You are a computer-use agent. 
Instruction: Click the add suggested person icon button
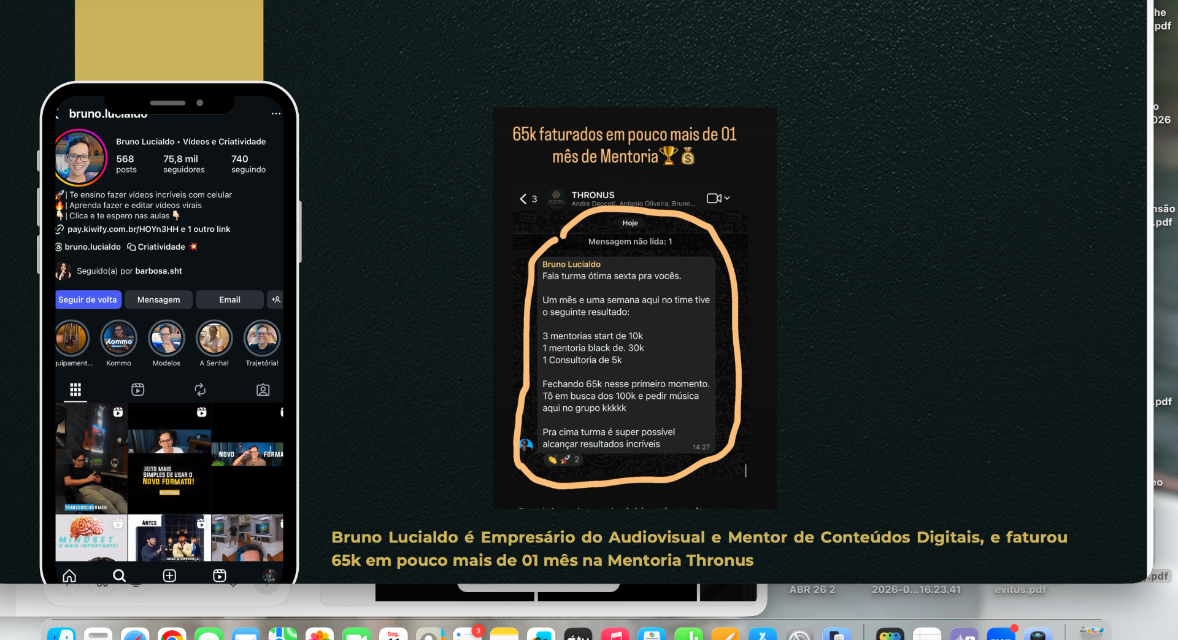tap(275, 299)
